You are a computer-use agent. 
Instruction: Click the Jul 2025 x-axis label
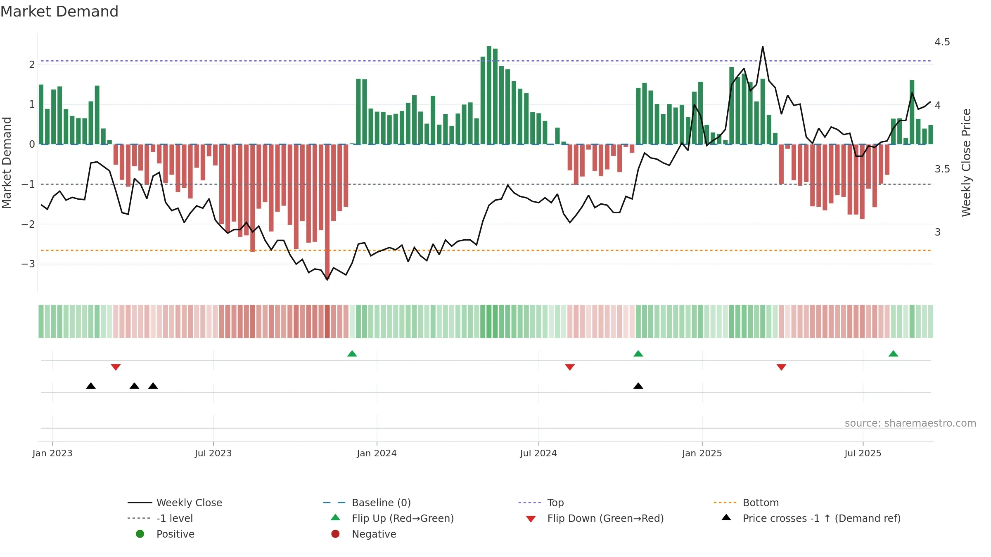coord(863,453)
